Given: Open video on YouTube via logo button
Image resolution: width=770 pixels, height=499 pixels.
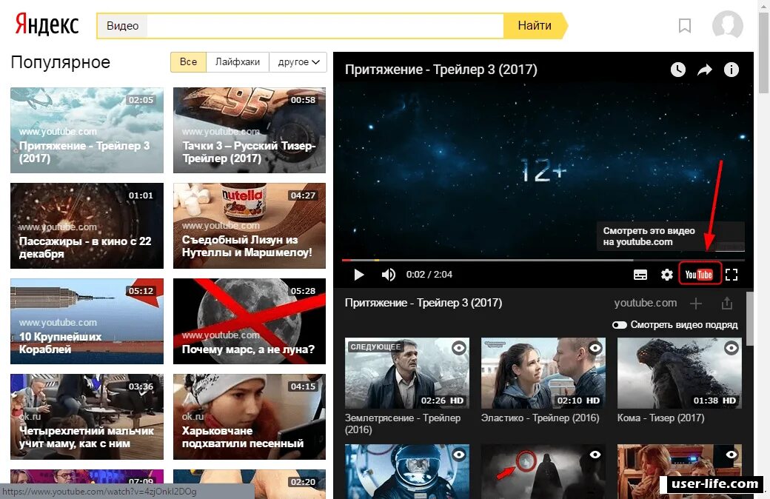Looking at the screenshot, I should coord(699,275).
